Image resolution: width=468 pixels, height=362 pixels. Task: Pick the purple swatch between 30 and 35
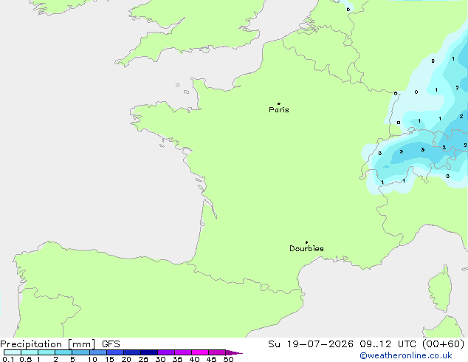click(166, 352)
